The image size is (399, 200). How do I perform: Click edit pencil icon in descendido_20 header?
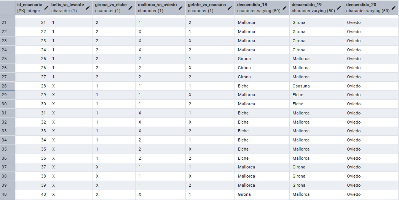[393, 8]
